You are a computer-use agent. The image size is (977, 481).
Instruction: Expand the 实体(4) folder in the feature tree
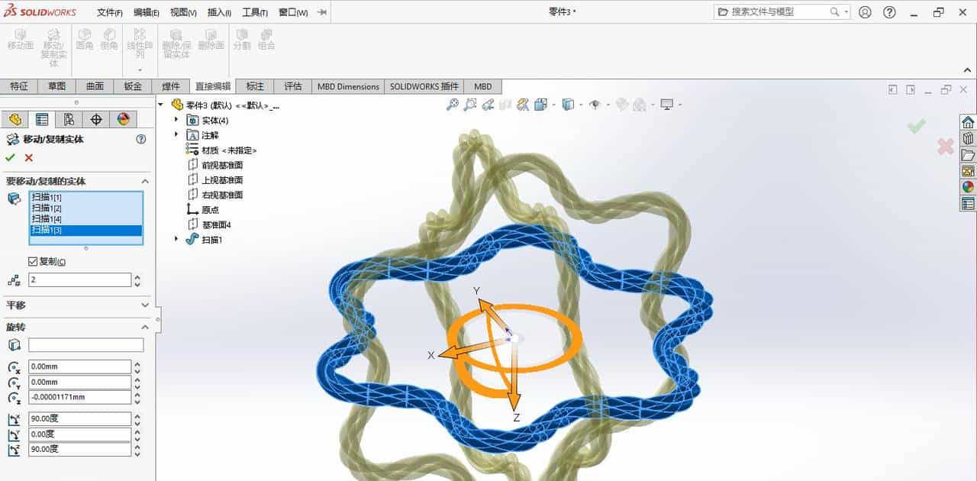[x=176, y=121]
